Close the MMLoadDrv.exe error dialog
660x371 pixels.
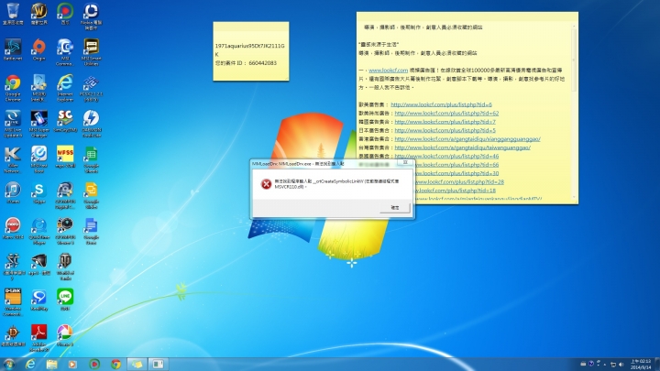point(405,162)
